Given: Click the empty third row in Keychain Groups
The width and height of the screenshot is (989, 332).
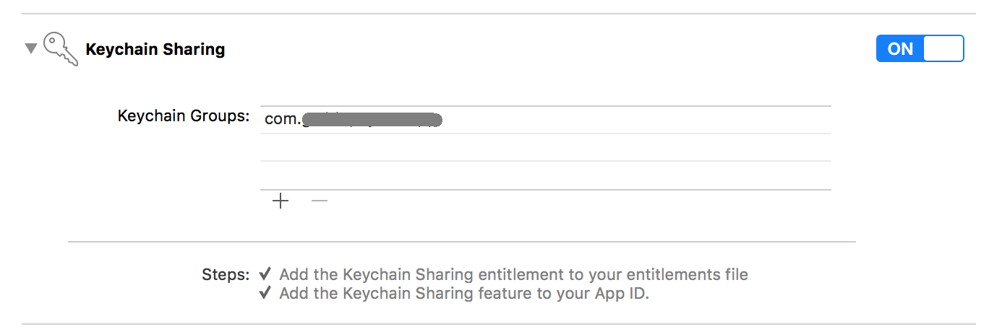Looking at the screenshot, I should coord(545,175).
